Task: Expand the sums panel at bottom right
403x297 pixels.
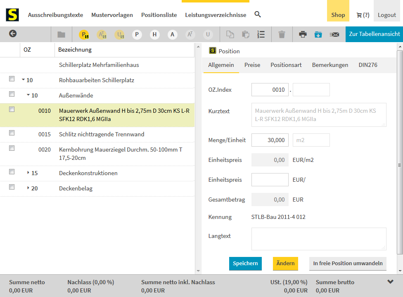Action: 390,281
